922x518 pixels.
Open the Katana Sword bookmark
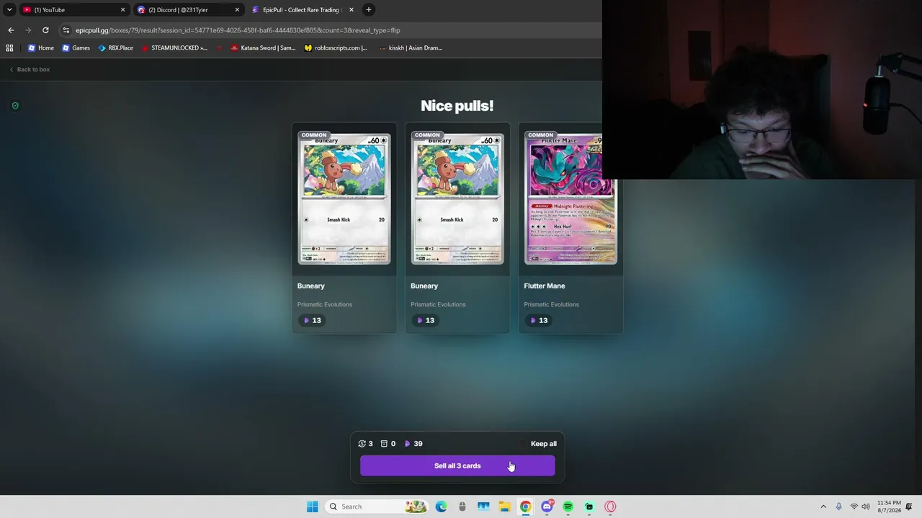click(263, 48)
